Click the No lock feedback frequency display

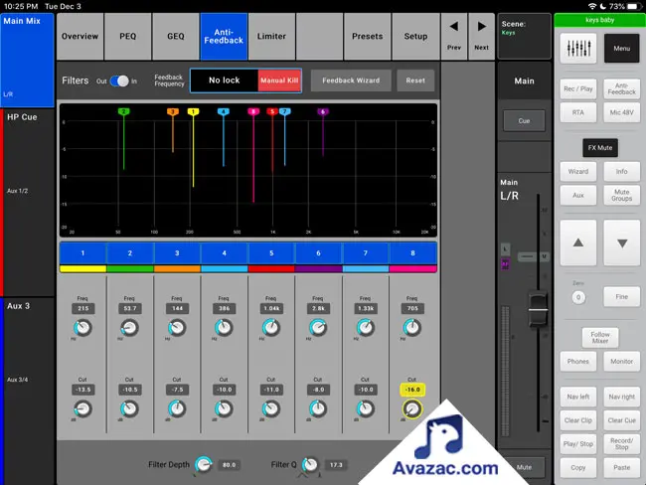pyautogui.click(x=225, y=81)
